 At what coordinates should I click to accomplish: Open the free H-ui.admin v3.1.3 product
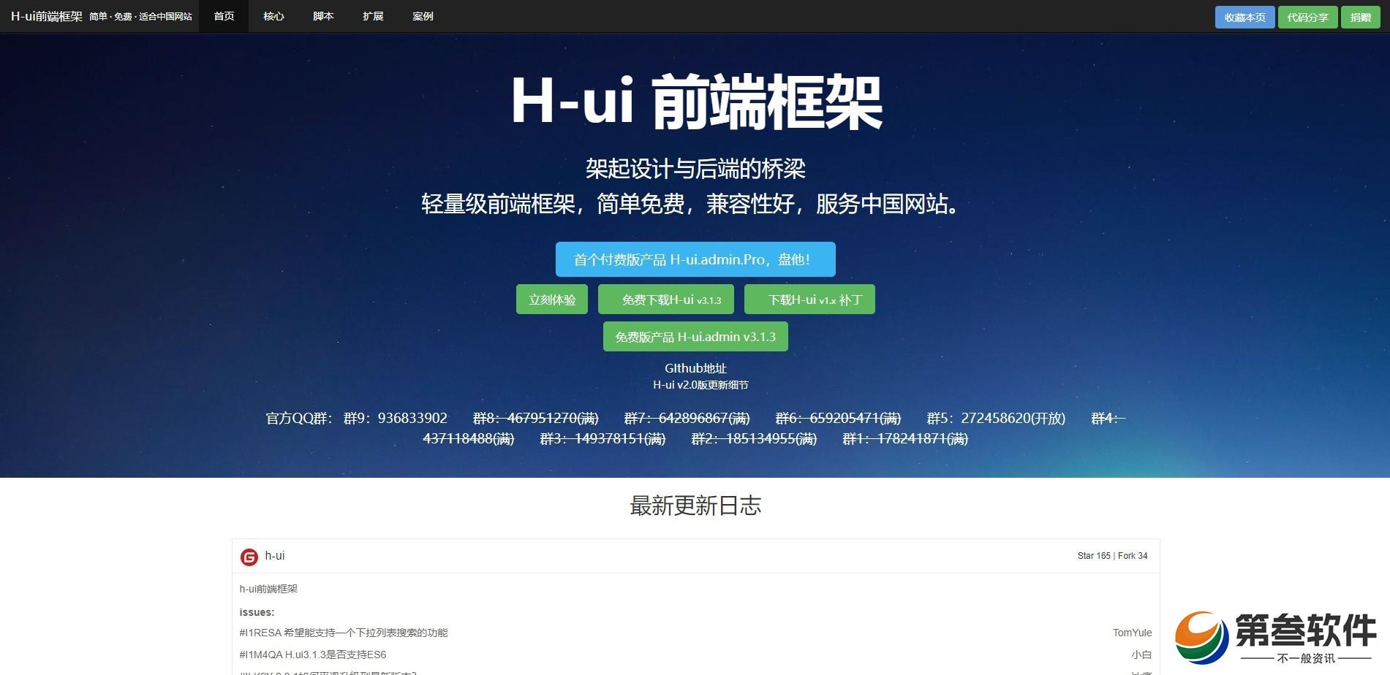pyautogui.click(x=695, y=337)
